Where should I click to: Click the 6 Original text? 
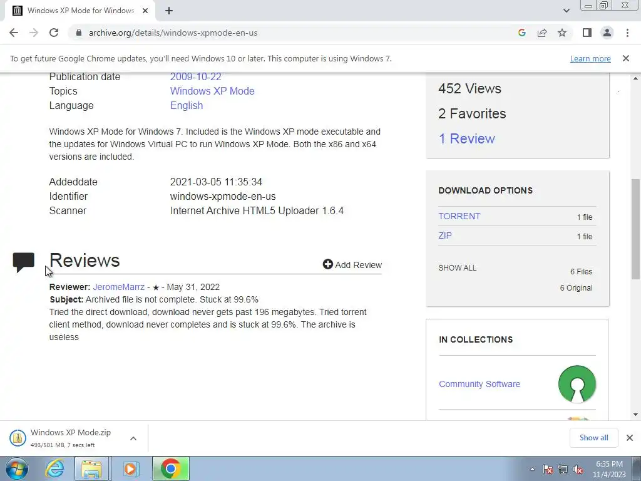tap(576, 288)
